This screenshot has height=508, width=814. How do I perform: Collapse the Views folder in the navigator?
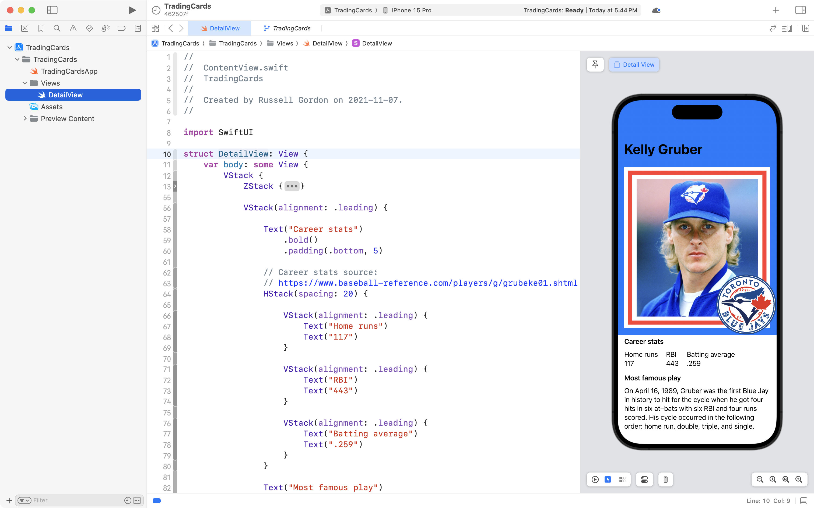[x=24, y=83]
